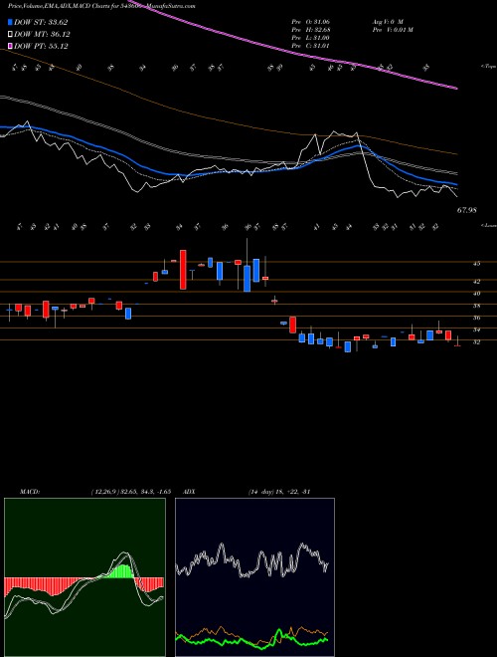Click the 34 price axis label
The width and height of the screenshot is (497, 657).
tap(476, 330)
